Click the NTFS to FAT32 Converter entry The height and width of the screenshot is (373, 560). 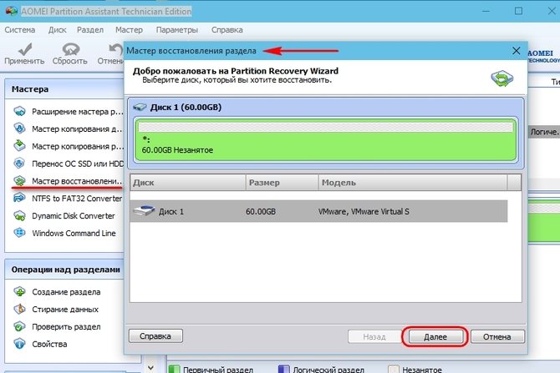77,199
